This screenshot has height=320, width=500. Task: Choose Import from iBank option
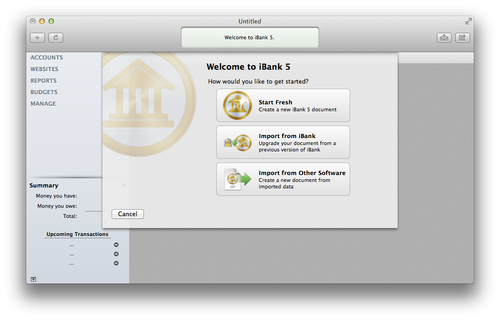tap(283, 142)
